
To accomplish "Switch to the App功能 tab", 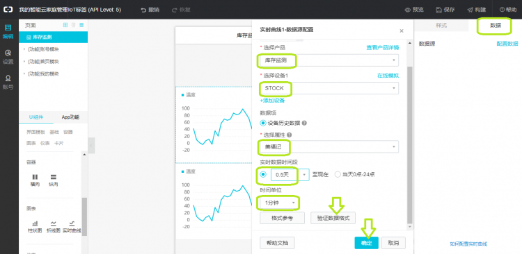I will coord(70,117).
